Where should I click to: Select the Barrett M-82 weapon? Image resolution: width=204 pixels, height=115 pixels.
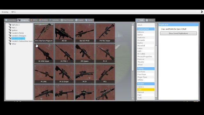[x=85, y=33]
